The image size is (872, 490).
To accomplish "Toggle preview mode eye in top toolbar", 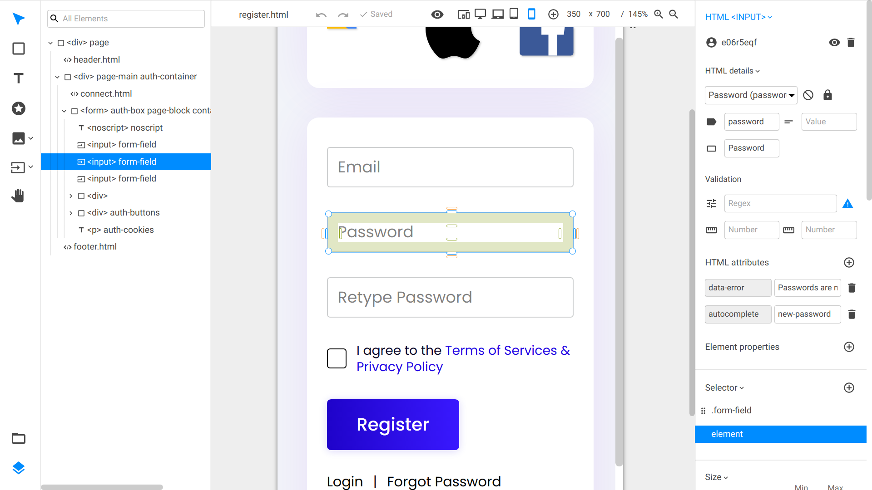I will coord(437,15).
